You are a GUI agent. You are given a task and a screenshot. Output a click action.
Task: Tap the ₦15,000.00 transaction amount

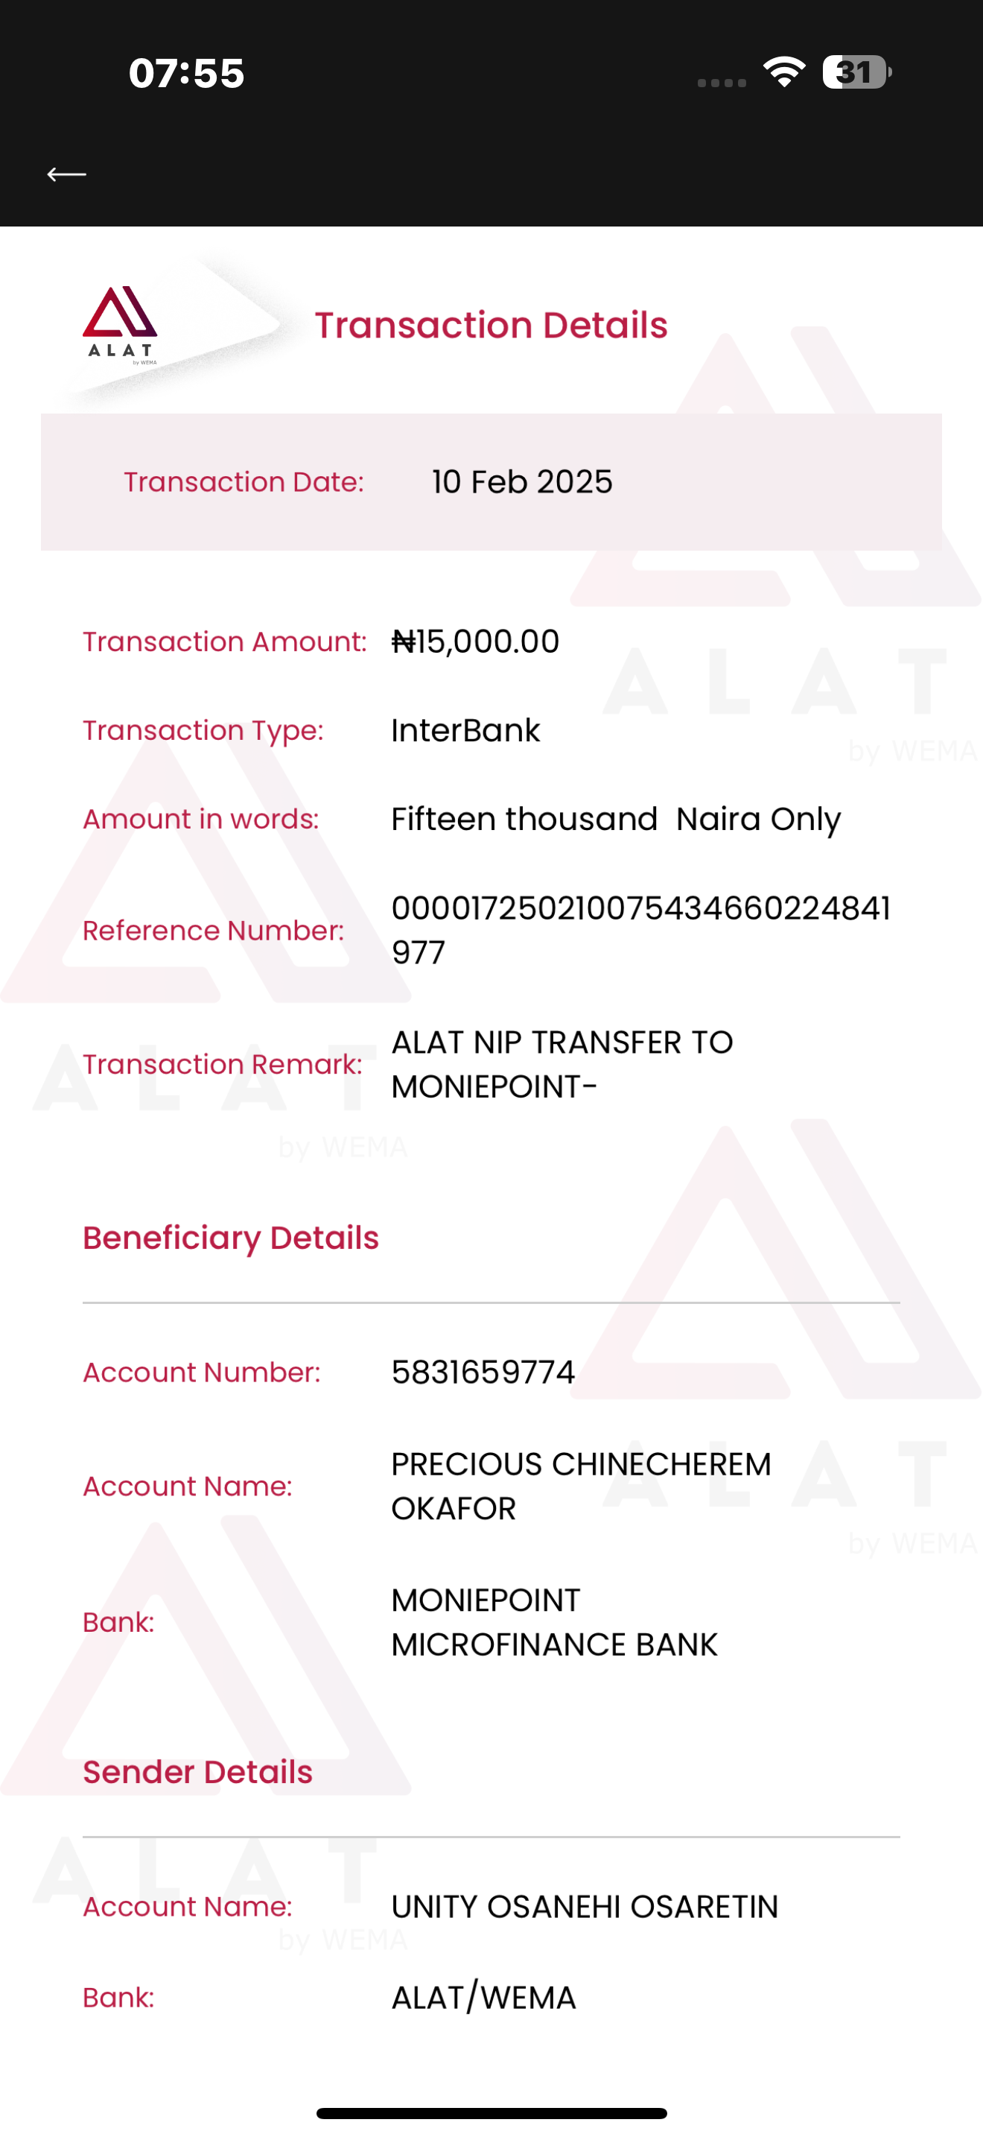coord(475,642)
